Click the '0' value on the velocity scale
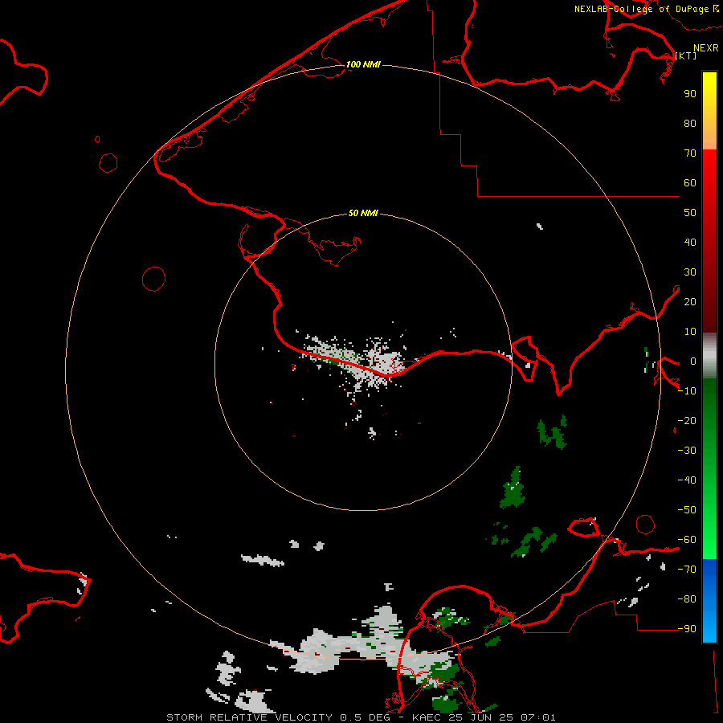The image size is (723, 723). click(693, 361)
